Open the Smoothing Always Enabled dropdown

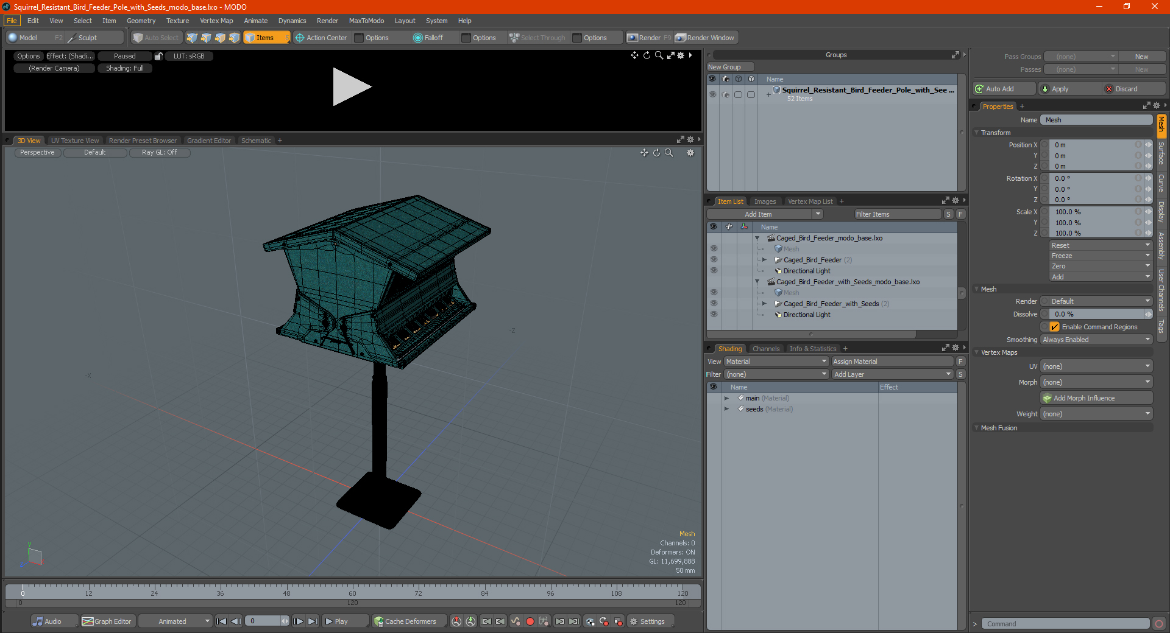(x=1096, y=340)
